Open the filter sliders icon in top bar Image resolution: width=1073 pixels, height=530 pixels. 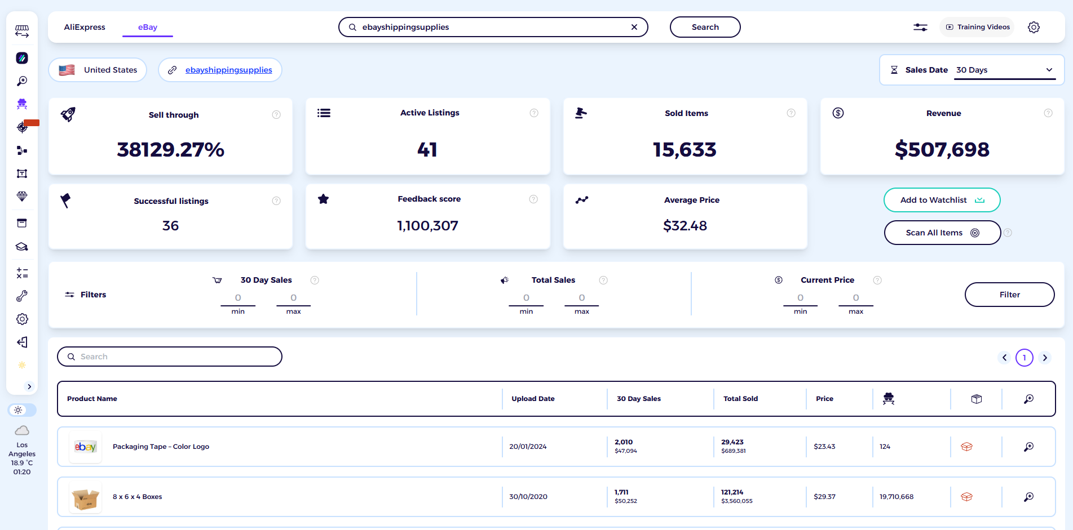click(920, 27)
